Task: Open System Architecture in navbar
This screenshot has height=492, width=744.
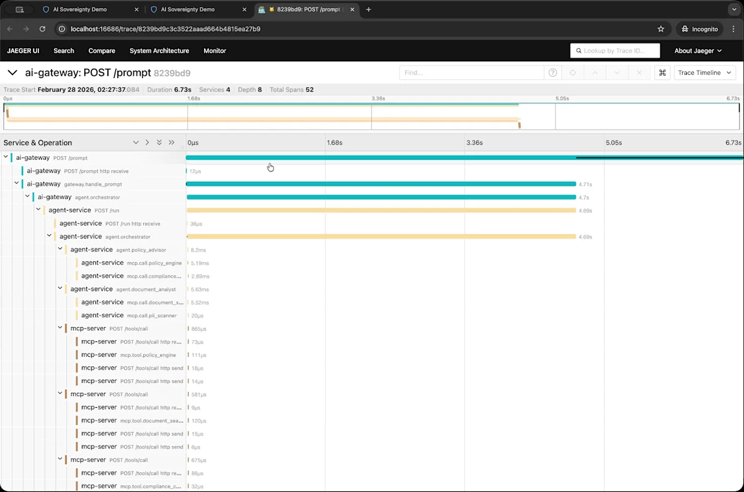Action: [159, 51]
